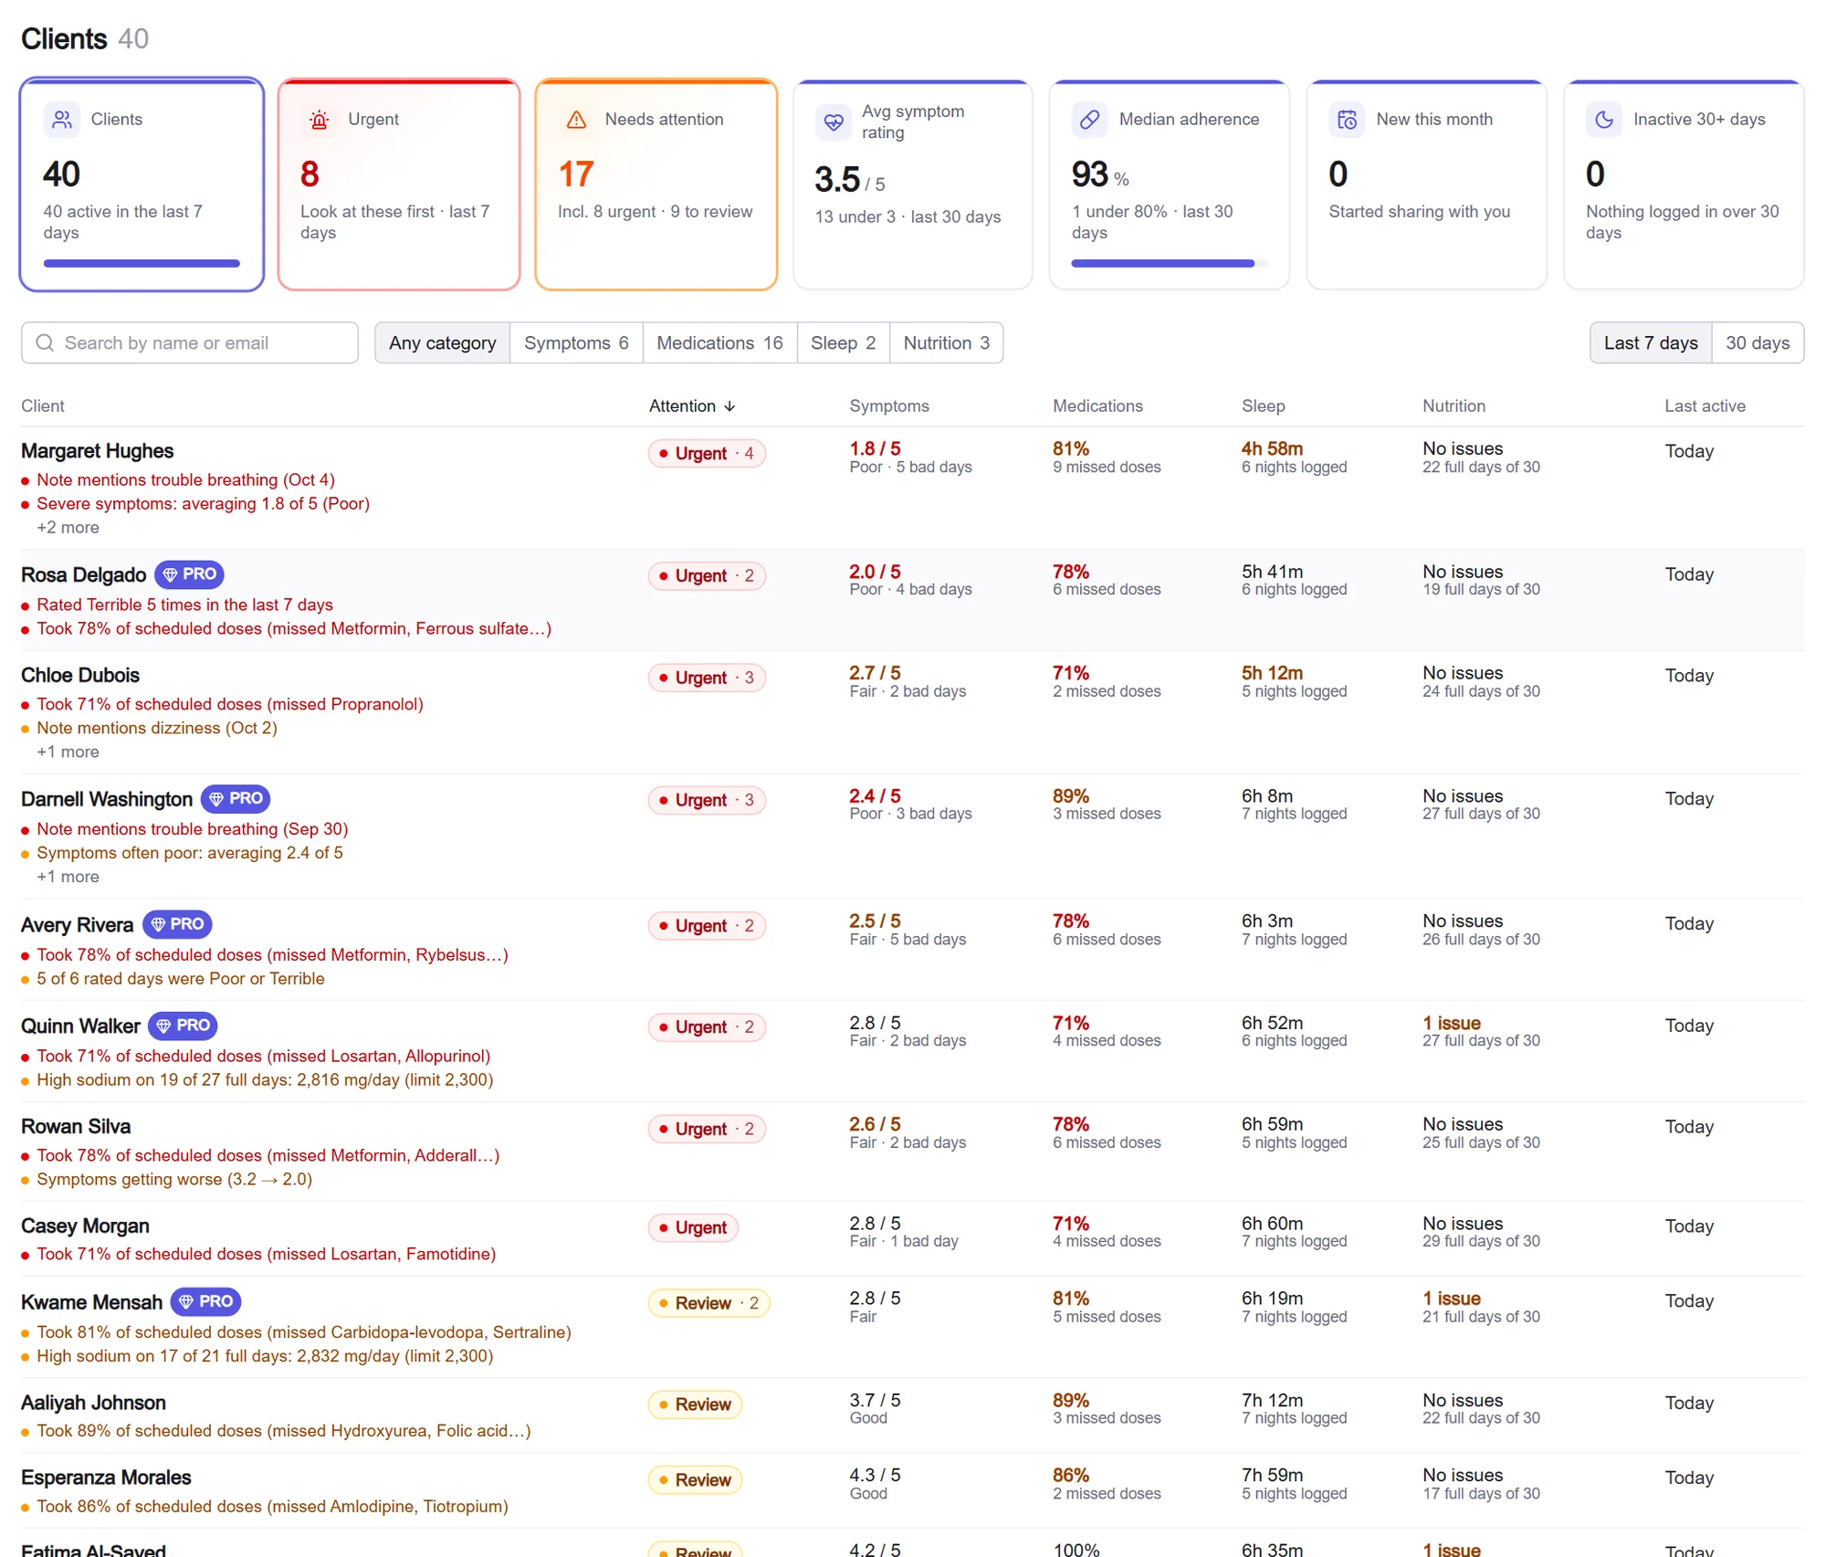Click Kwame Mensah's Review 2 badge
Viewport: 1826px width, 1557px height.
click(x=708, y=1303)
